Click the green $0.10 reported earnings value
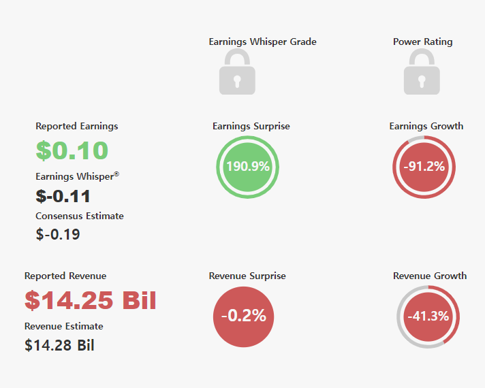 (72, 150)
